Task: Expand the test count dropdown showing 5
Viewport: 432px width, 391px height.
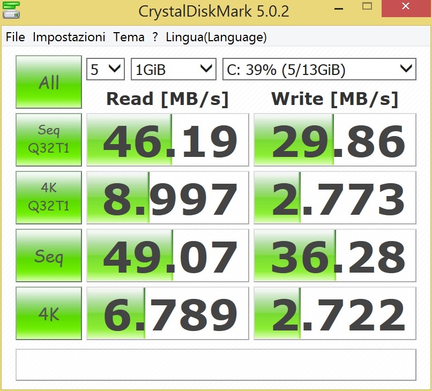Action: point(106,69)
